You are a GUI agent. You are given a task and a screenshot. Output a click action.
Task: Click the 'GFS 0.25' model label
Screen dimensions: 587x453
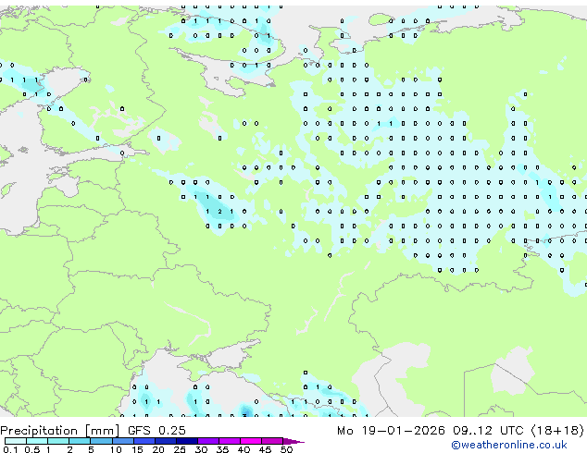(x=156, y=431)
